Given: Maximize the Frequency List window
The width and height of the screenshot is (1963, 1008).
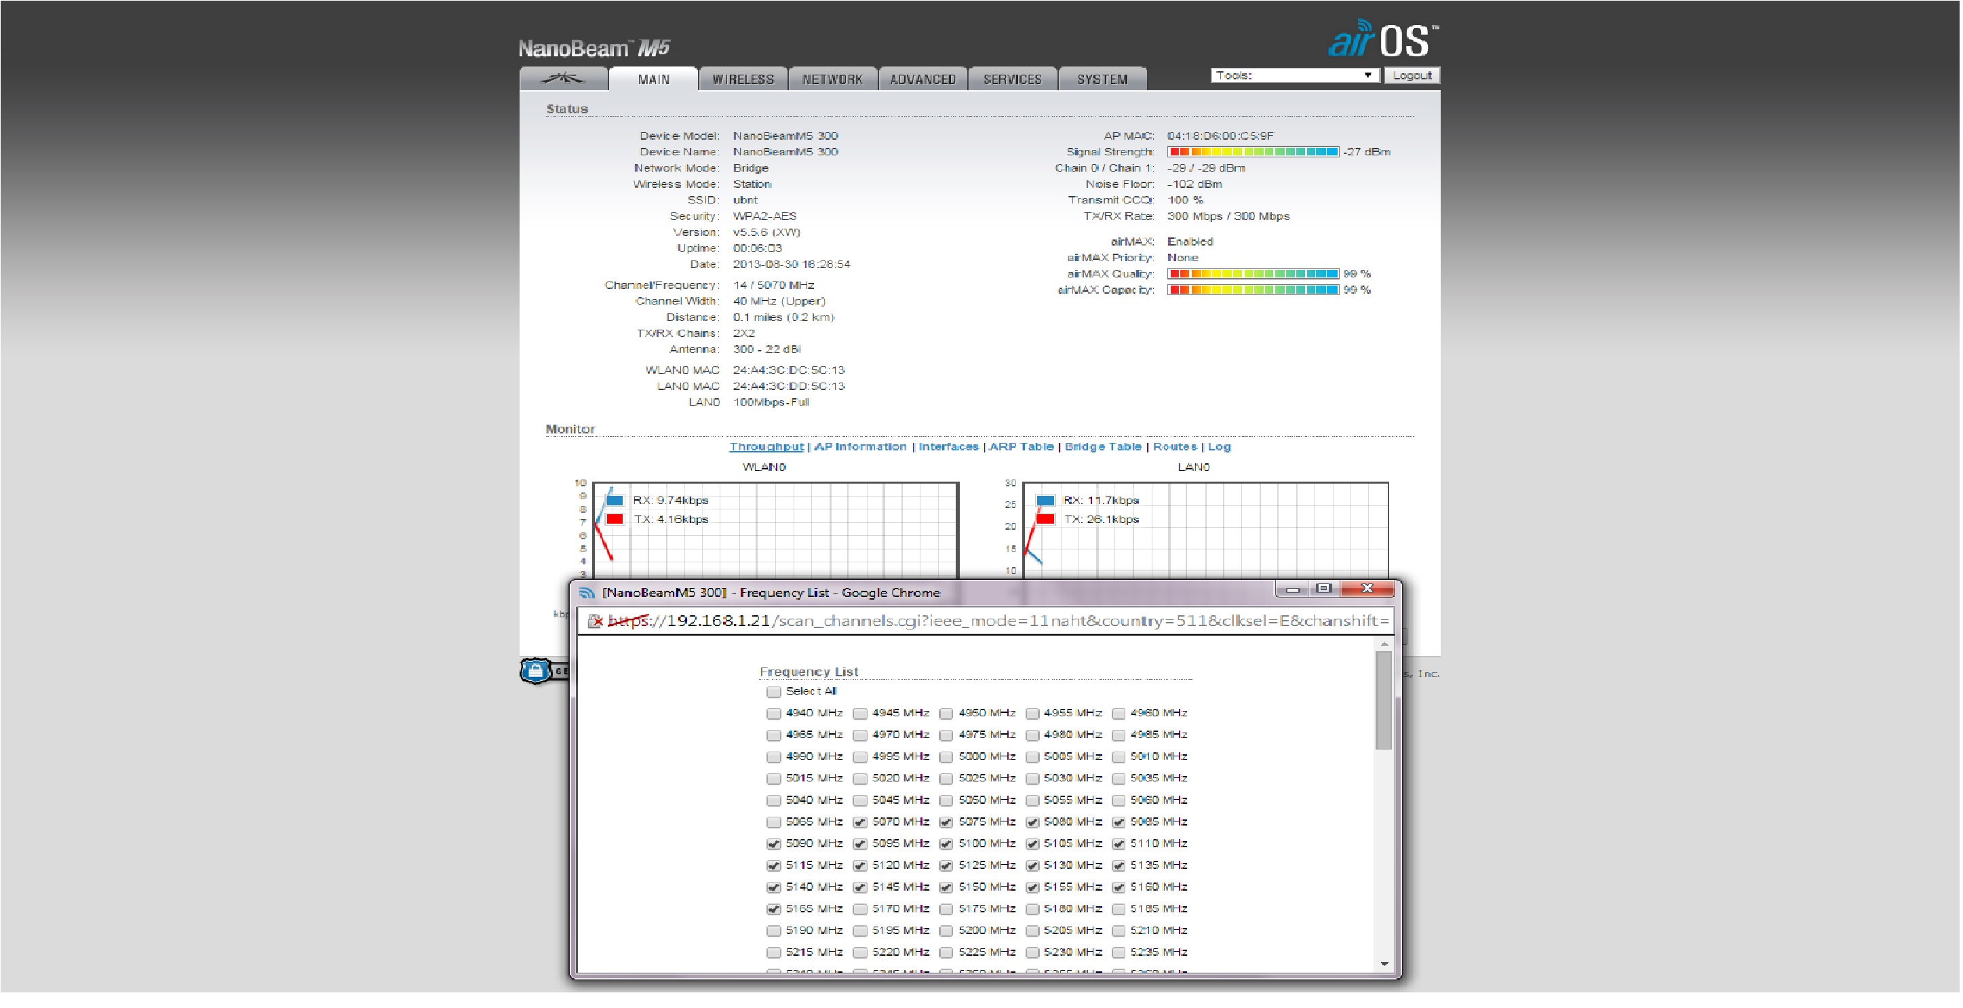Looking at the screenshot, I should tap(1325, 589).
